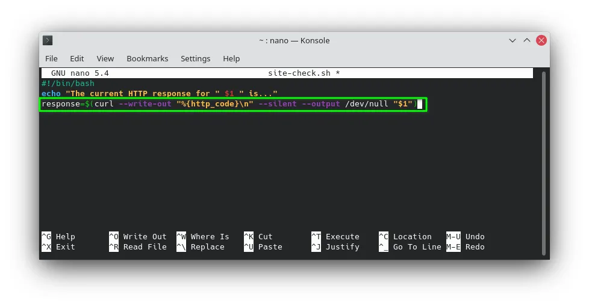The width and height of the screenshot is (589, 306).
Task: Click the vertical scrollbar of the terminal
Action: click(x=544, y=163)
